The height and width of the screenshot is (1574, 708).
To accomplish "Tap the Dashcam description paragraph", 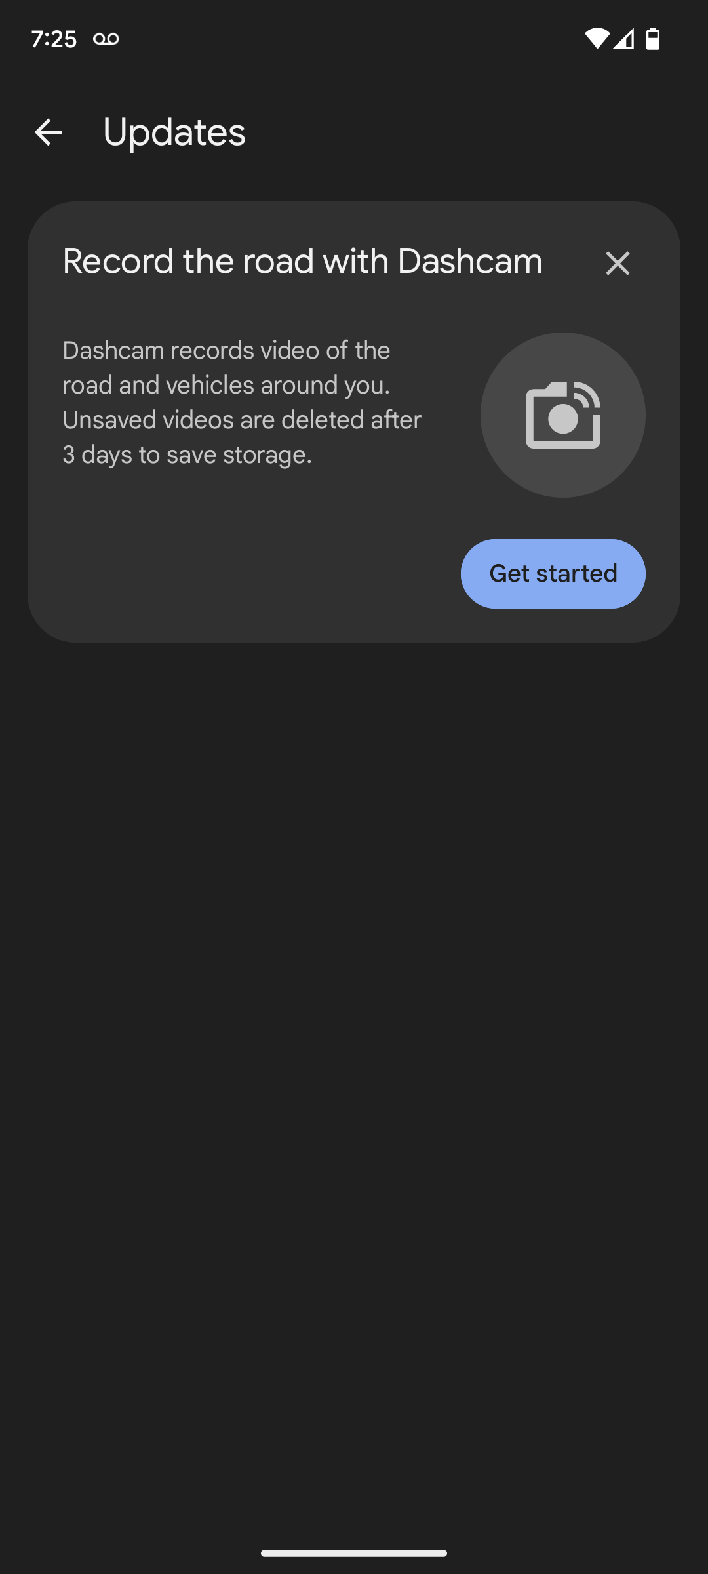I will 242,402.
